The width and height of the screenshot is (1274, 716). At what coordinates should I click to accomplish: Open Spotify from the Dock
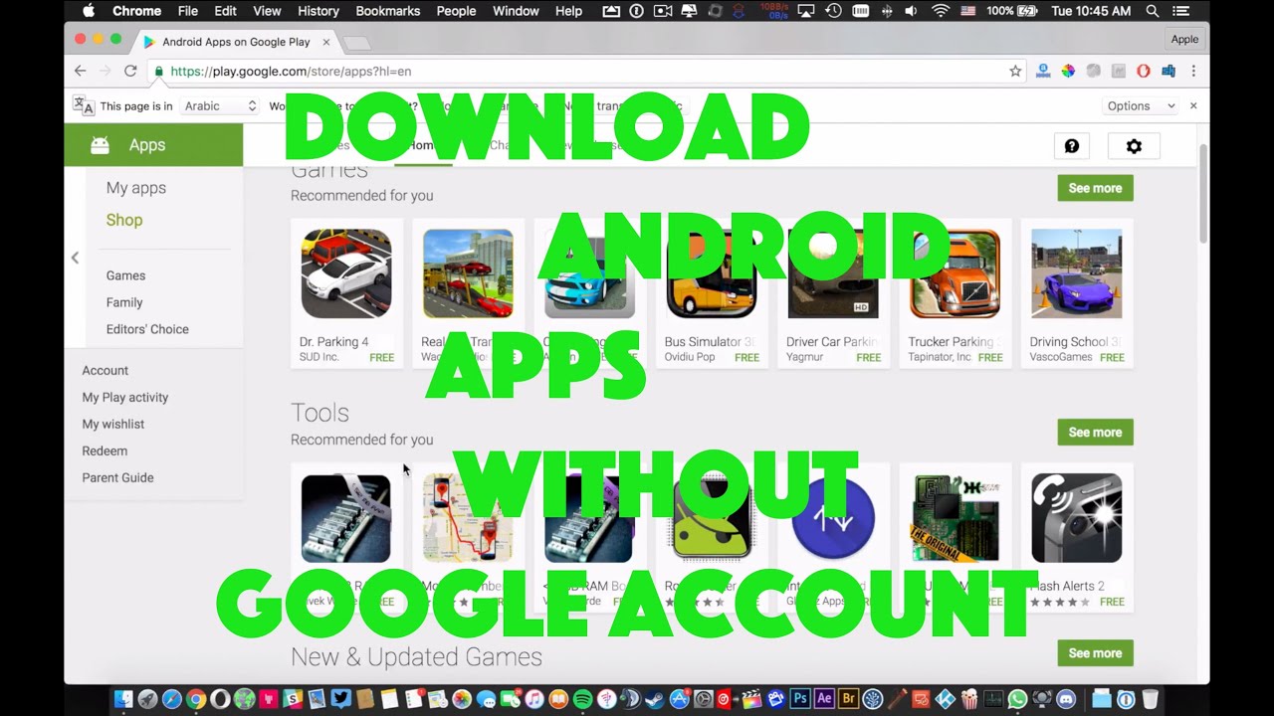click(582, 699)
